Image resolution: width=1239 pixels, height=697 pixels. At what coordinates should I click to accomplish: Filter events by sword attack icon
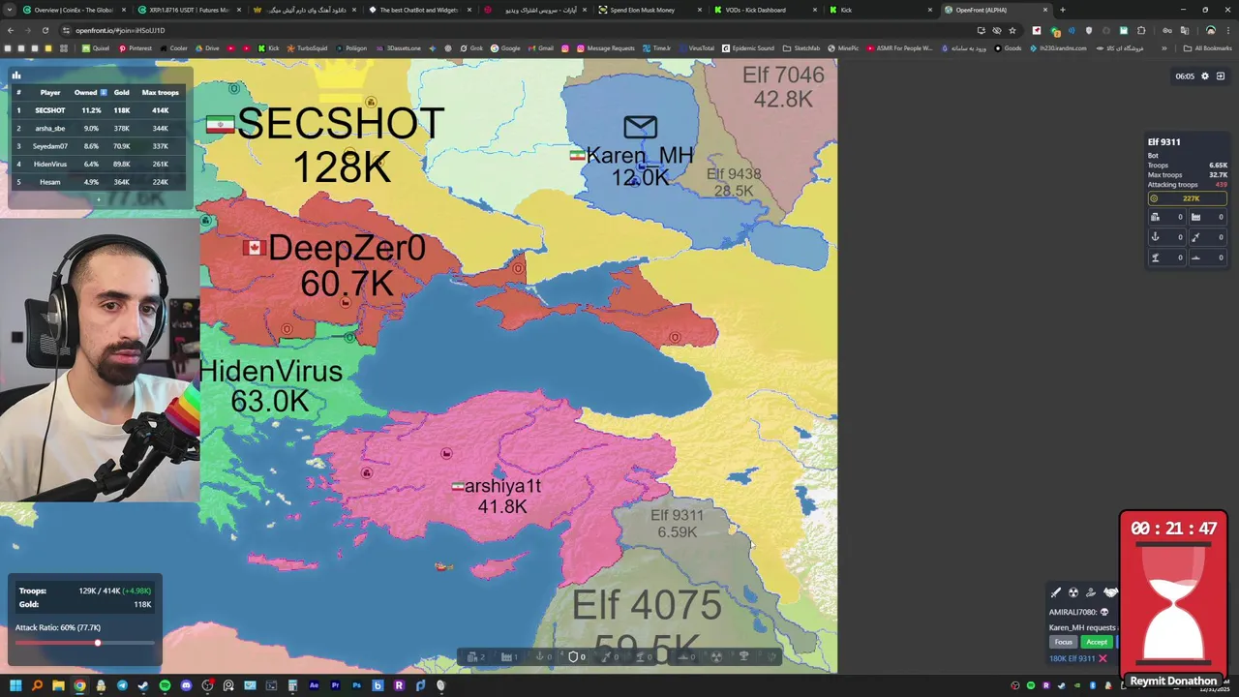click(x=1056, y=592)
